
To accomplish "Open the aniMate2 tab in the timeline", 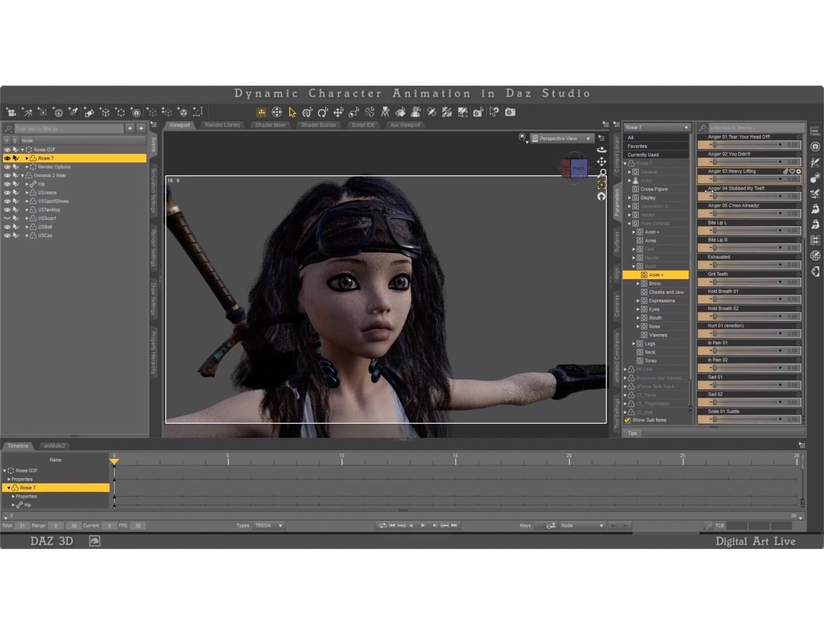I will click(55, 446).
